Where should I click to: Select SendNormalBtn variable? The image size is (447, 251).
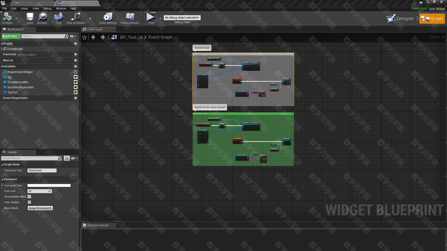[18, 82]
